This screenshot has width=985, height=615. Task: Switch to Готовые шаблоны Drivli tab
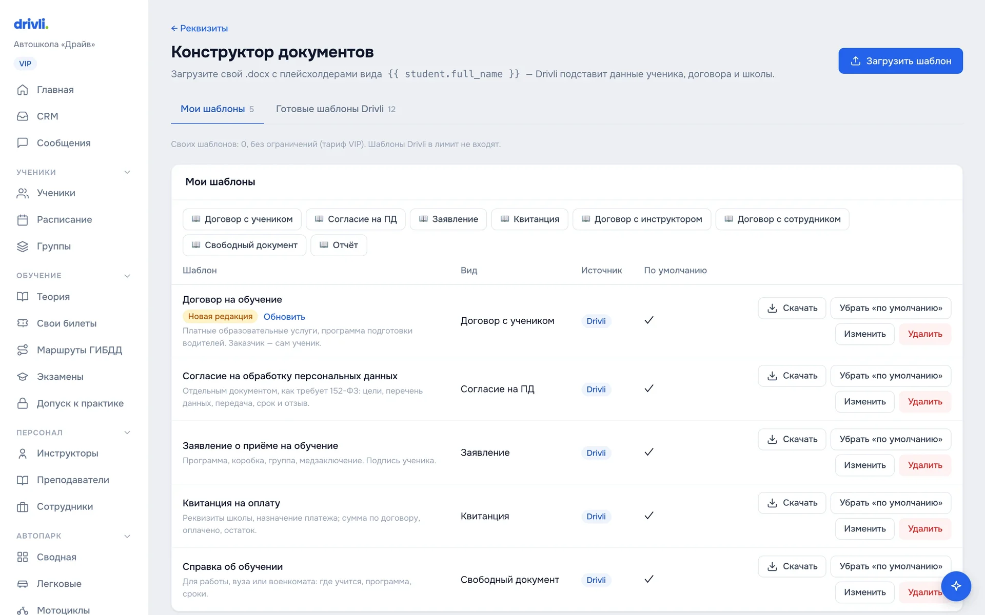pos(336,109)
